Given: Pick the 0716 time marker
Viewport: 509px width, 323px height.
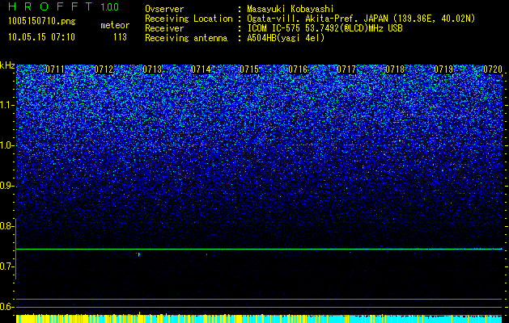Looking at the screenshot, I should coord(298,69).
